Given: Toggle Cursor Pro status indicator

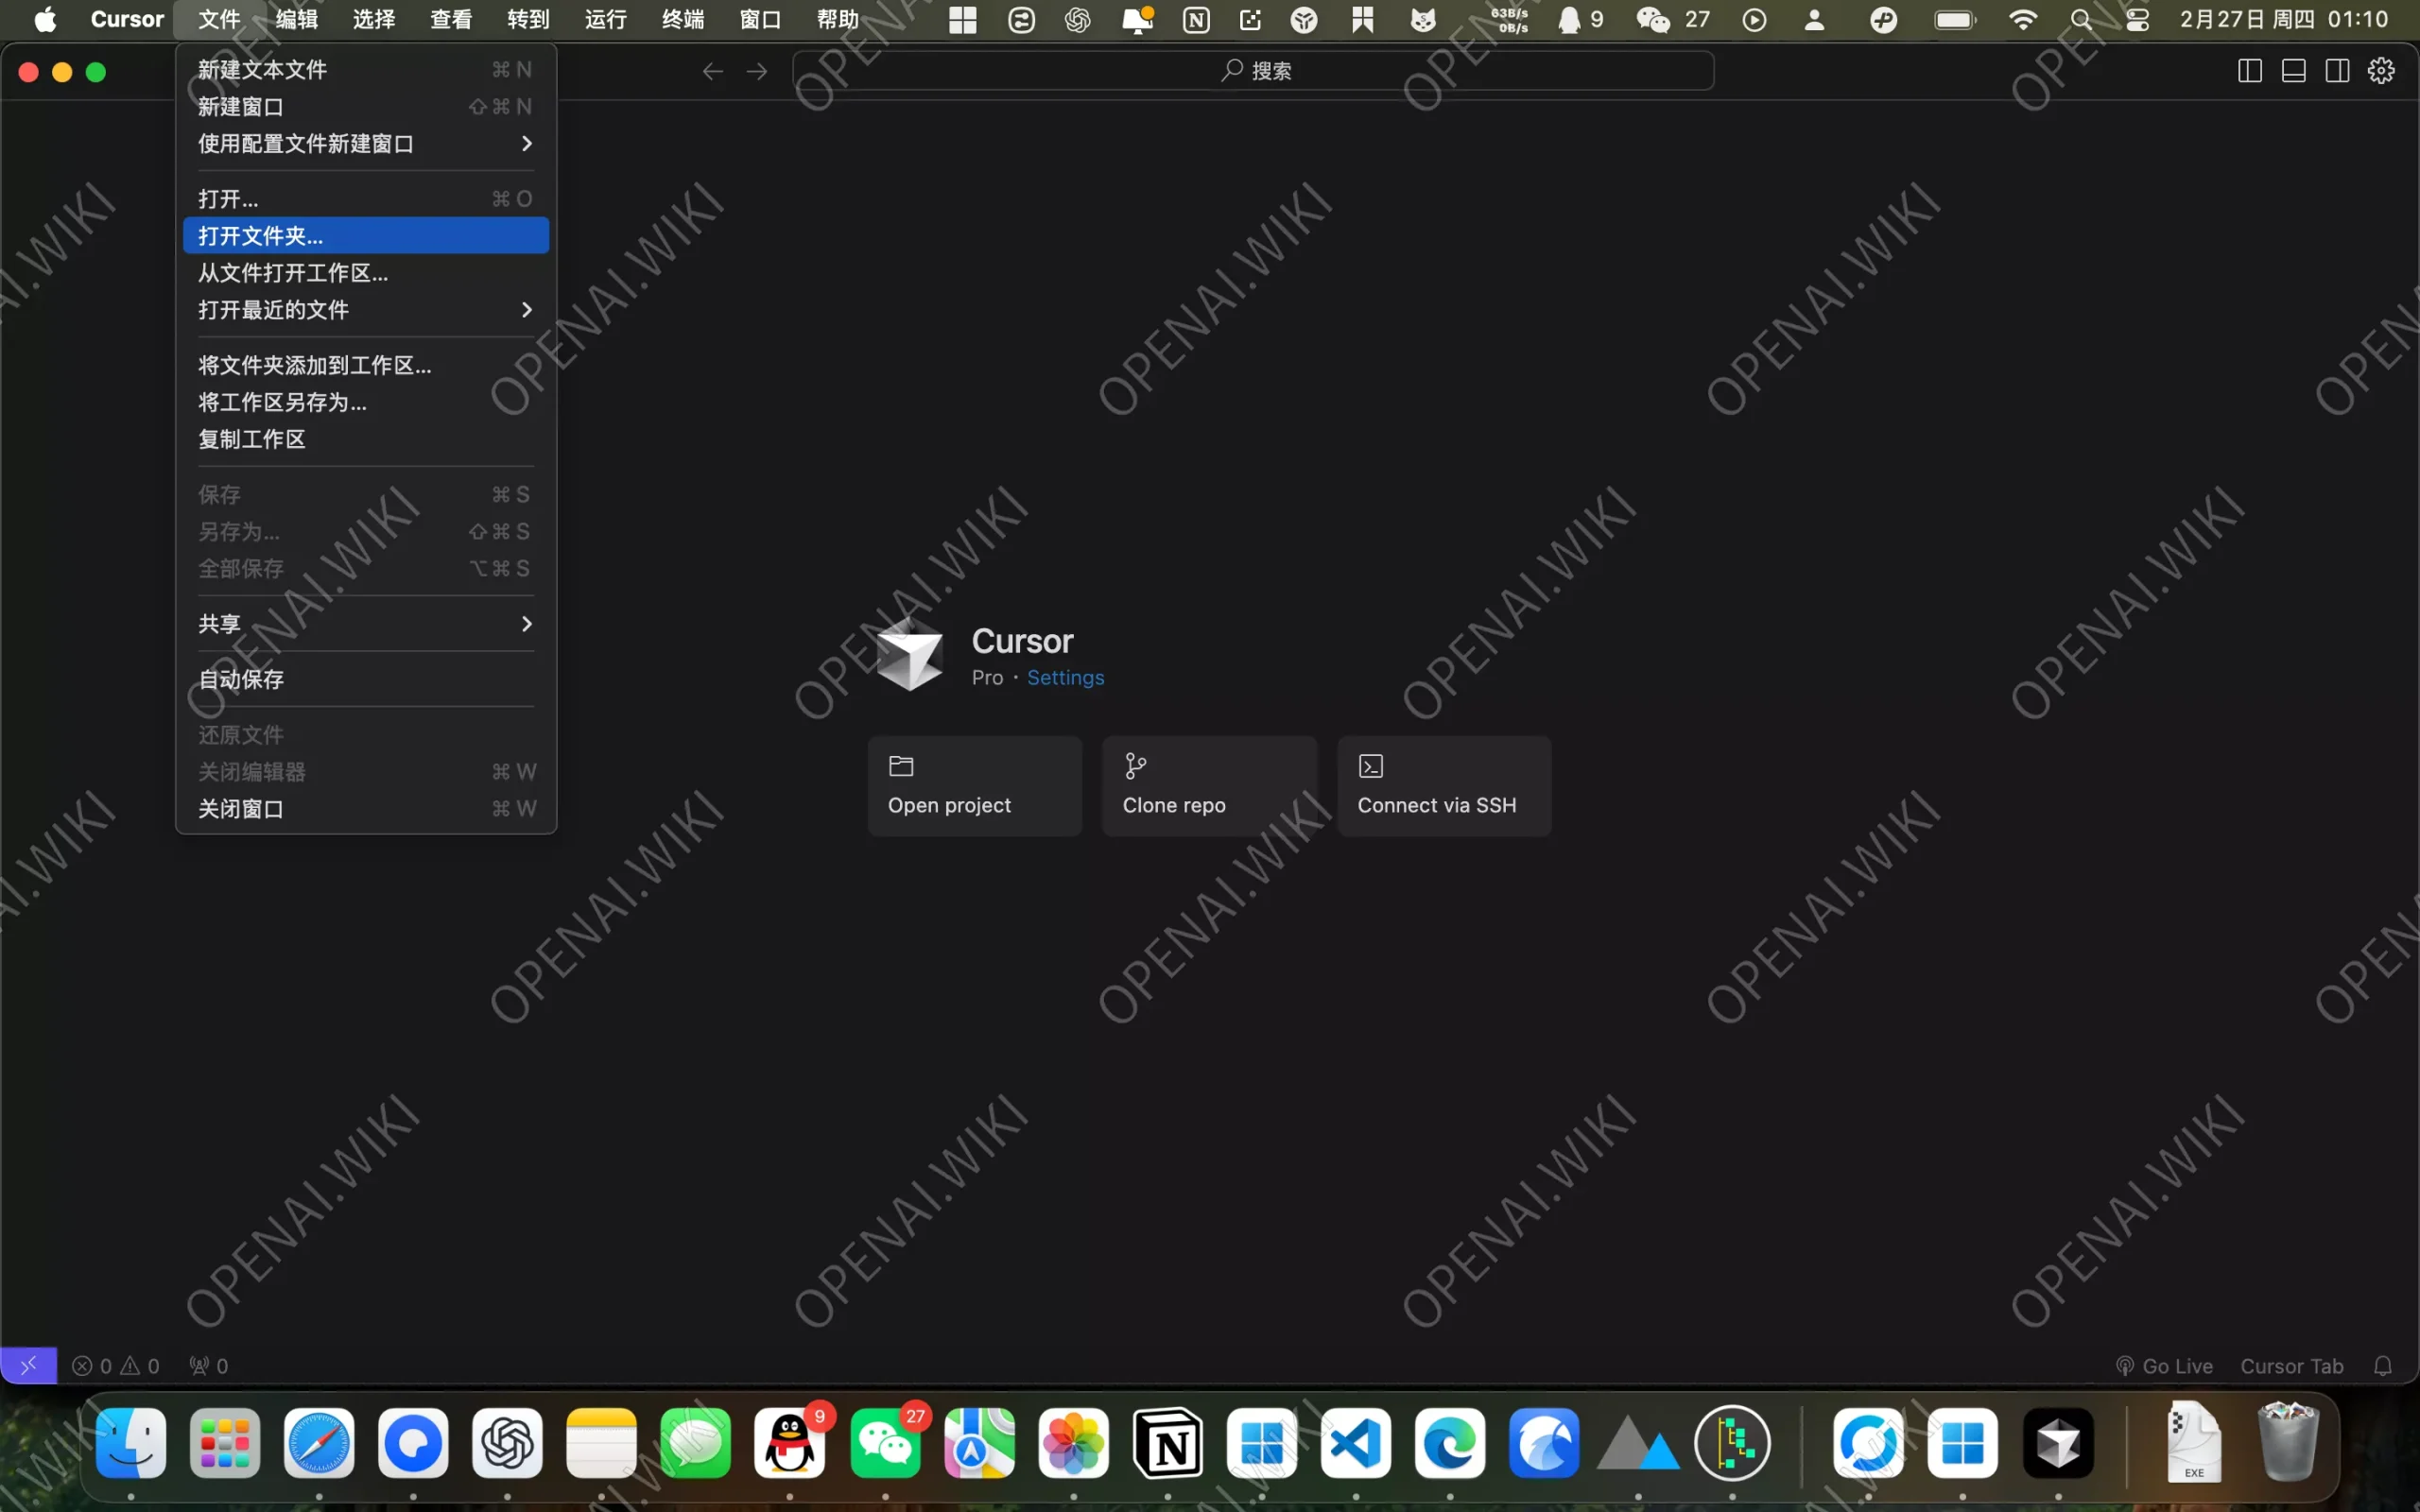Looking at the screenshot, I should [988, 678].
